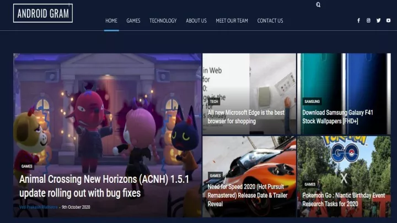
Task: Open the Twitter social icon
Action: click(378, 20)
